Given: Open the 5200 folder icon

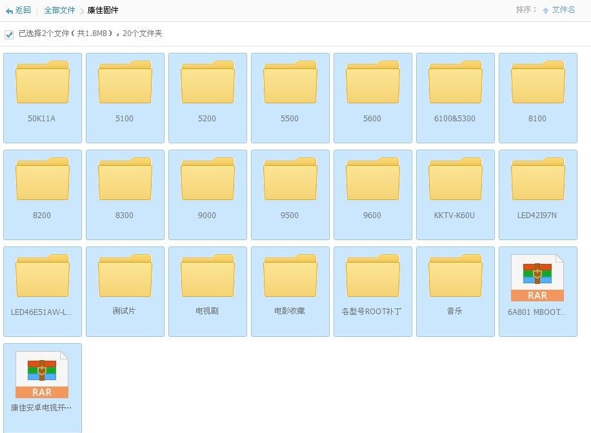Looking at the screenshot, I should click(207, 82).
